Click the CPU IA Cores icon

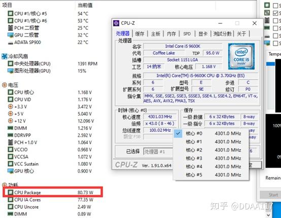11,199
